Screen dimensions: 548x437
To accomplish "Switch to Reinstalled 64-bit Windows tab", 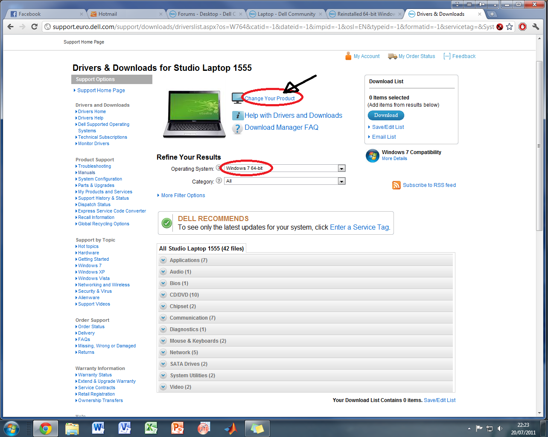I will (x=365, y=14).
